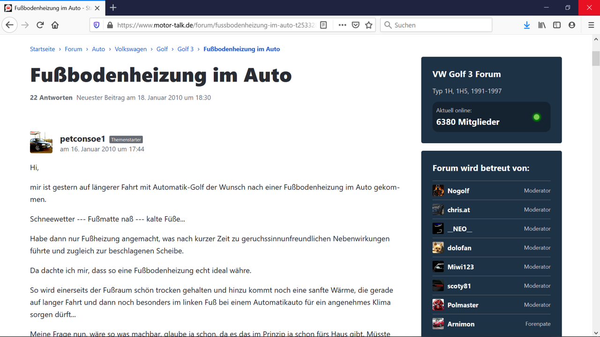Bookmark this page with star

click(369, 25)
